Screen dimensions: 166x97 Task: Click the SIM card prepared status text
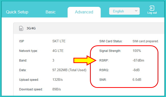(146, 41)
